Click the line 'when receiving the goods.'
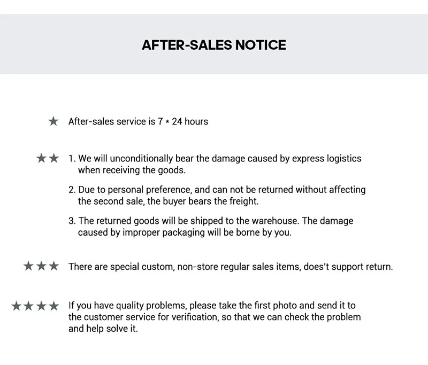The image size is (428, 365). tap(132, 170)
